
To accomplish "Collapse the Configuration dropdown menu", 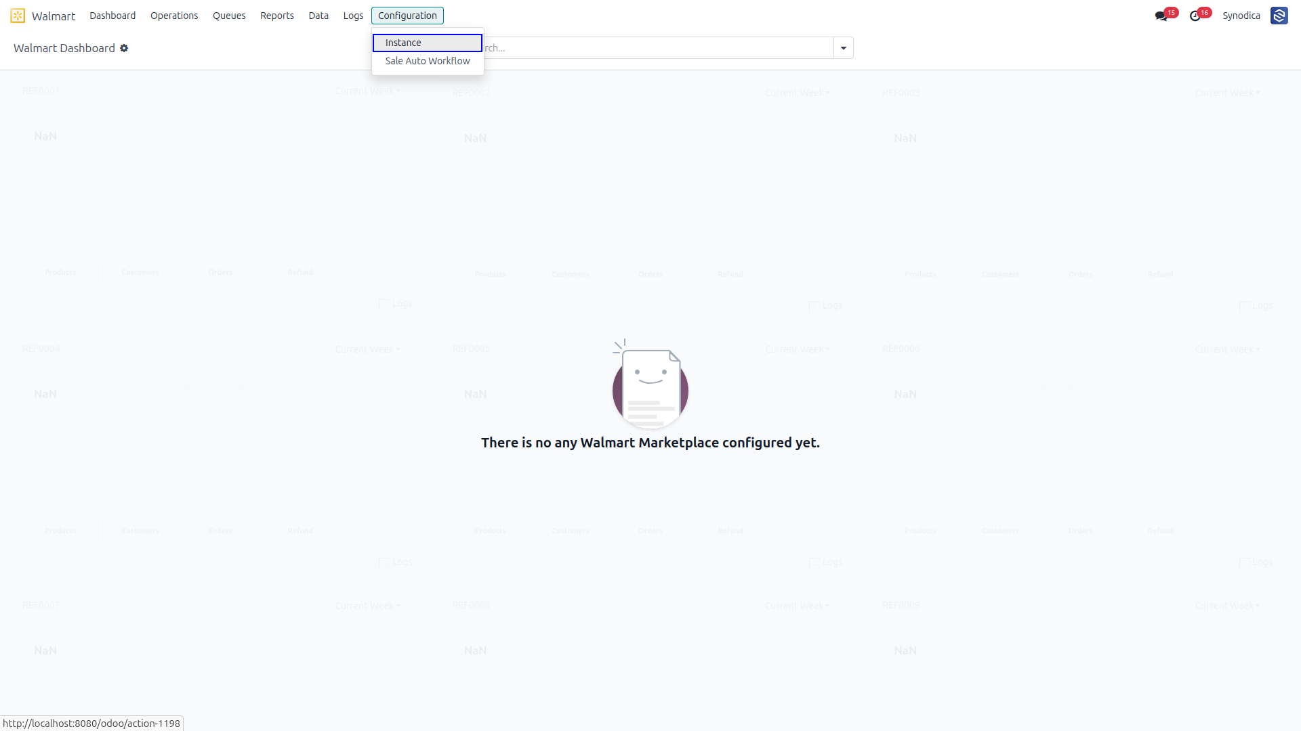I will pyautogui.click(x=407, y=16).
